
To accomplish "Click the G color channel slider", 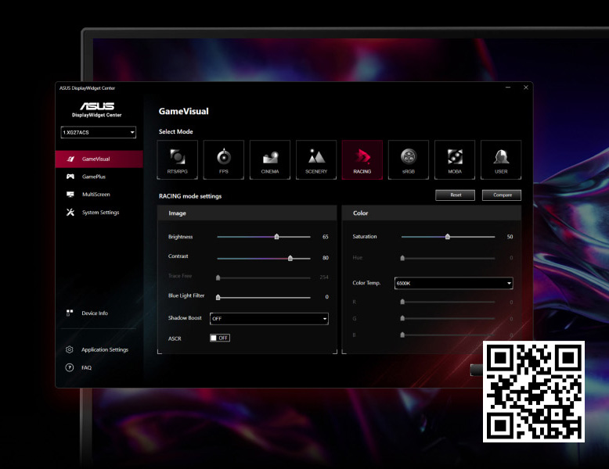I will [449, 318].
